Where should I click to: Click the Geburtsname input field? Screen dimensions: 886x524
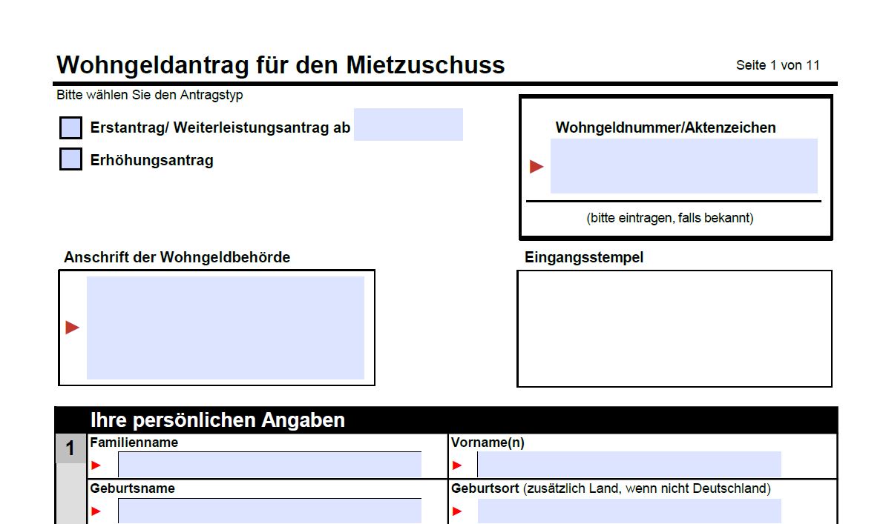coord(269,511)
